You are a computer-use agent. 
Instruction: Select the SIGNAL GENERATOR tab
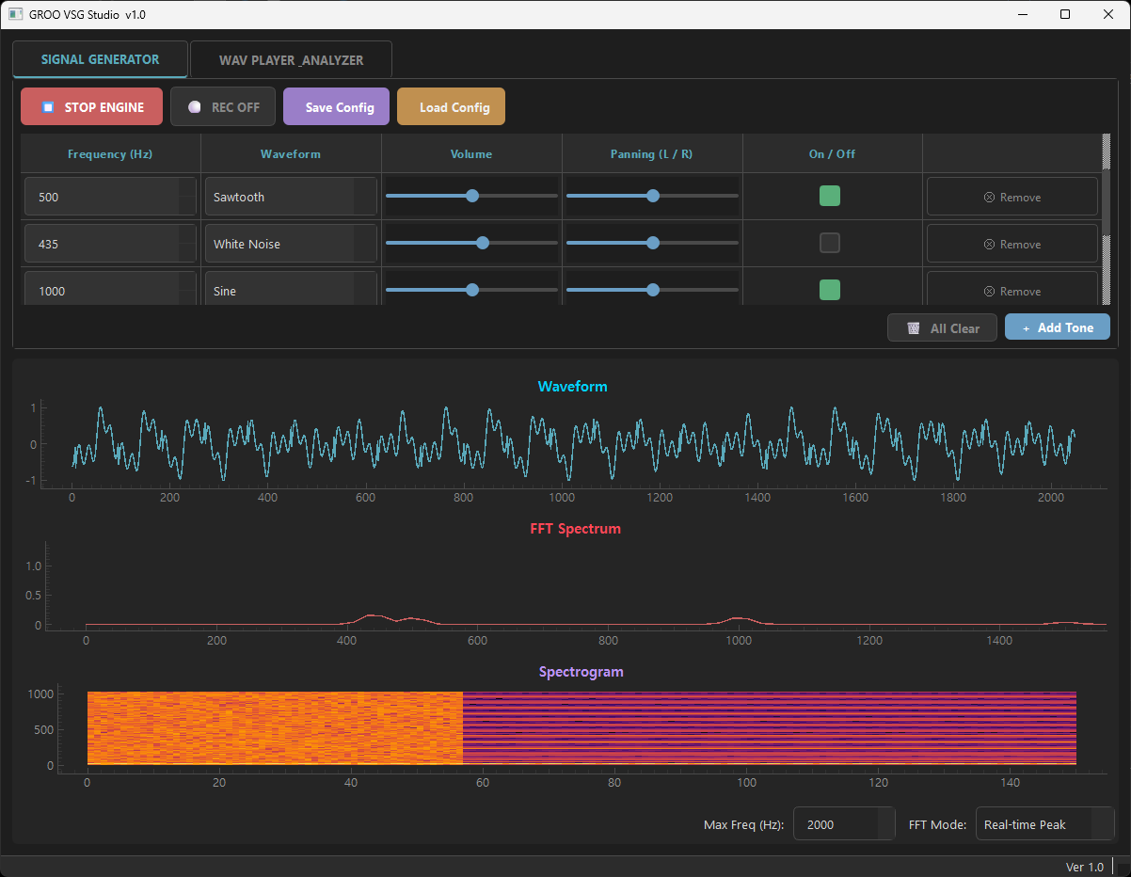pyautogui.click(x=100, y=59)
